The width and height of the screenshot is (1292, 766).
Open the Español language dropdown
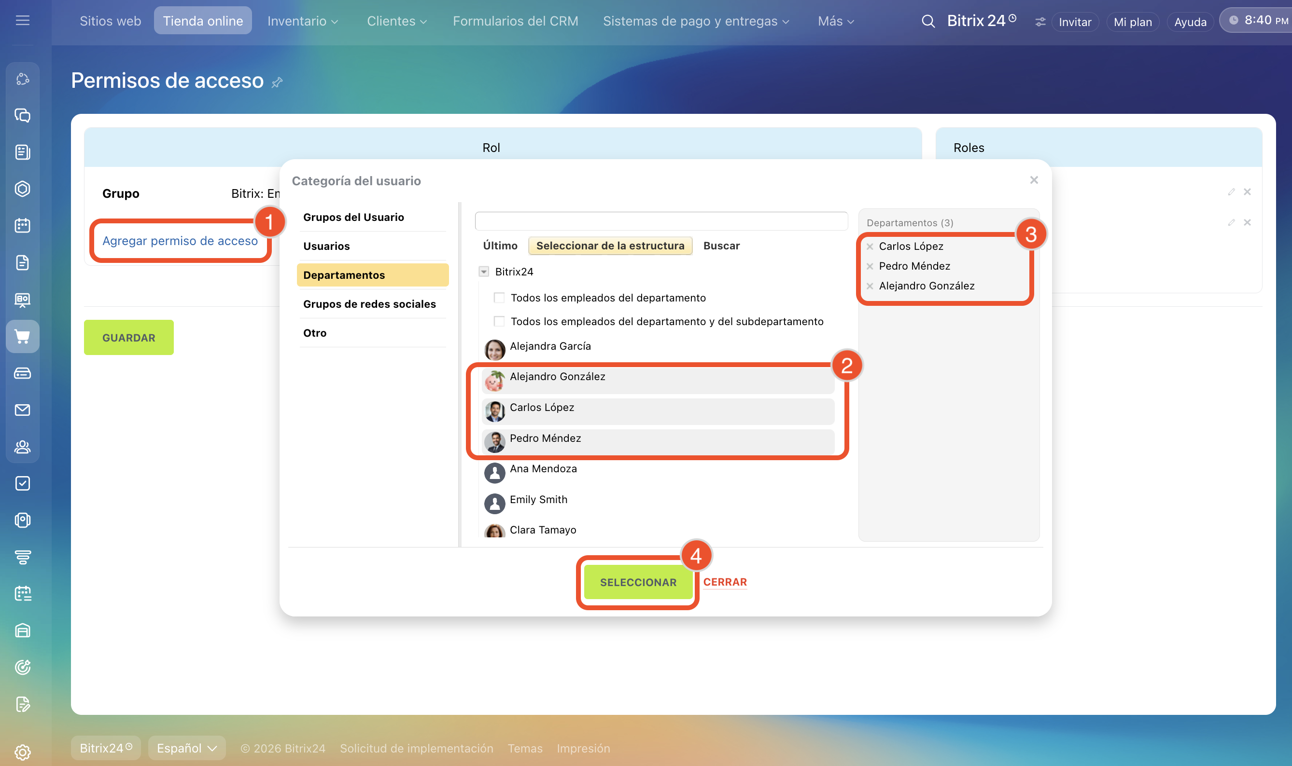pos(186,748)
